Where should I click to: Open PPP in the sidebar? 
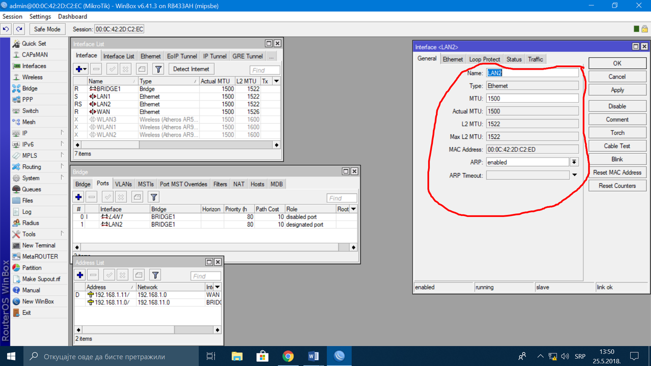pos(27,100)
